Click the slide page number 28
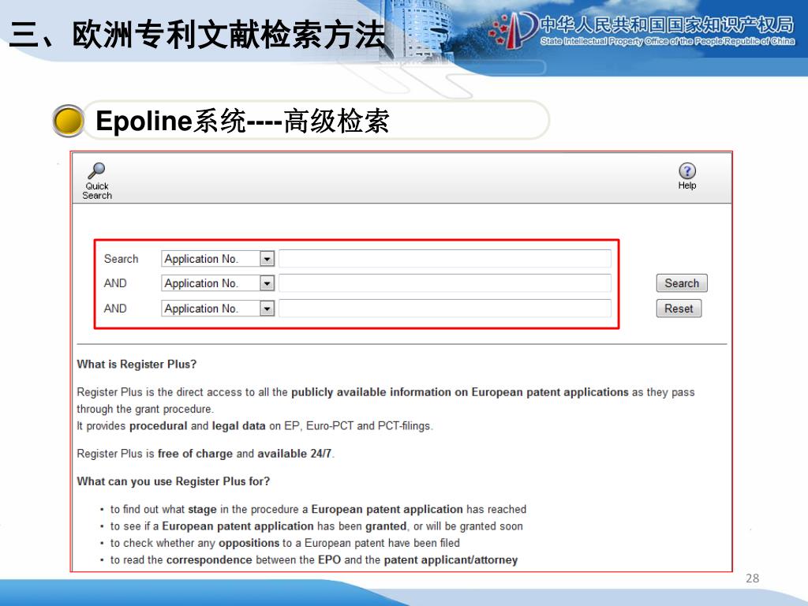This screenshot has width=808, height=606. (x=752, y=578)
